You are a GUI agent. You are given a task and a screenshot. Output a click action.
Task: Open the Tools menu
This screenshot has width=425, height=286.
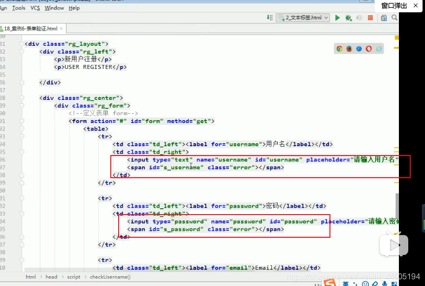(x=19, y=8)
